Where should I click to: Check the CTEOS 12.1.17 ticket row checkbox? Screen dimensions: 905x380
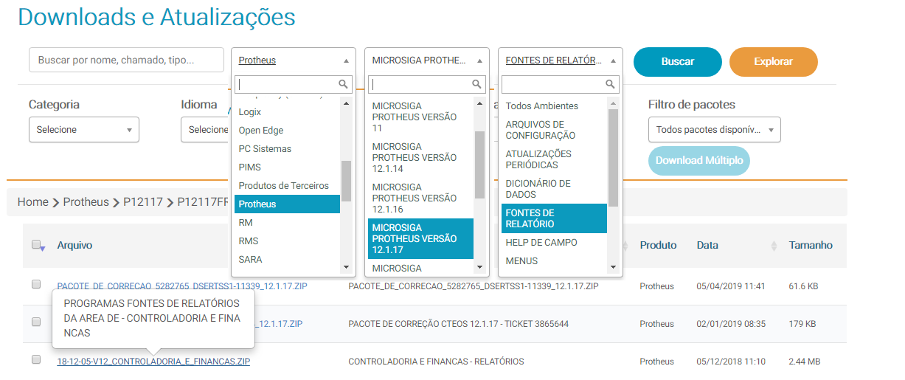tap(36, 322)
